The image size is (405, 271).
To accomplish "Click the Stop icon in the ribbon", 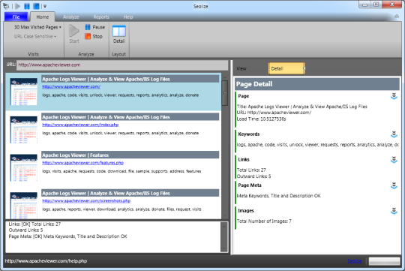I will click(x=88, y=37).
